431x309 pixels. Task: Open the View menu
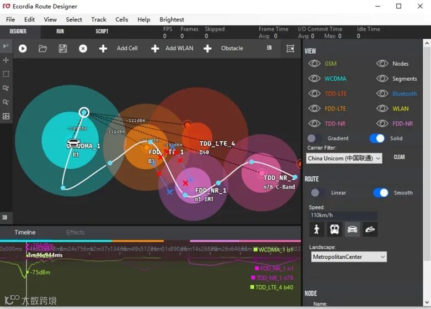click(x=50, y=19)
